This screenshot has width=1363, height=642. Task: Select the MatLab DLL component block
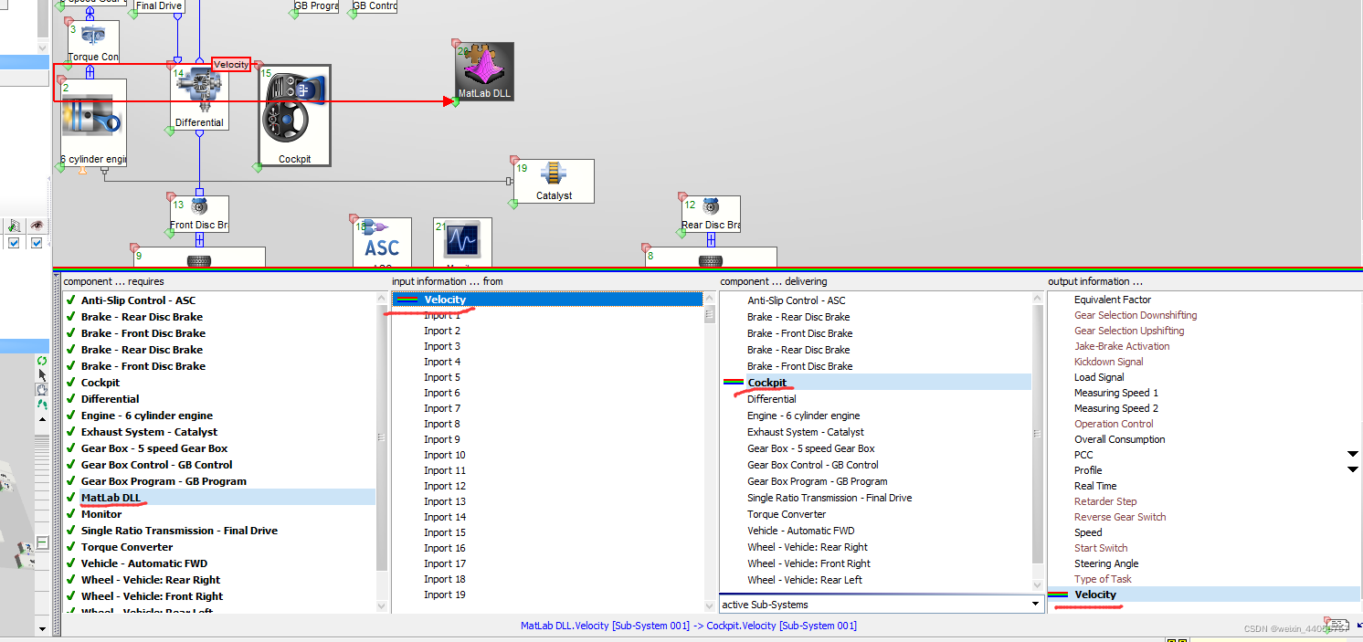tap(485, 71)
